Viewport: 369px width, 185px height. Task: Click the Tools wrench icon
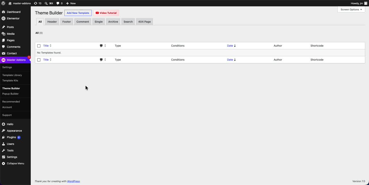[x=3, y=150]
